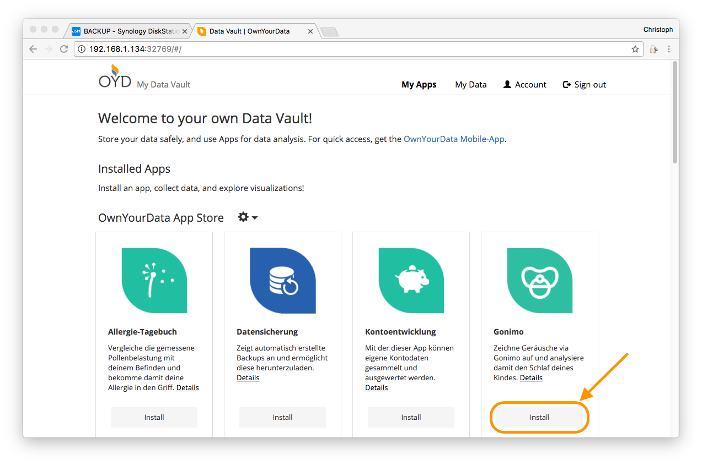Expand the App Store gear dropdown
The width and height of the screenshot is (702, 465).
(248, 217)
